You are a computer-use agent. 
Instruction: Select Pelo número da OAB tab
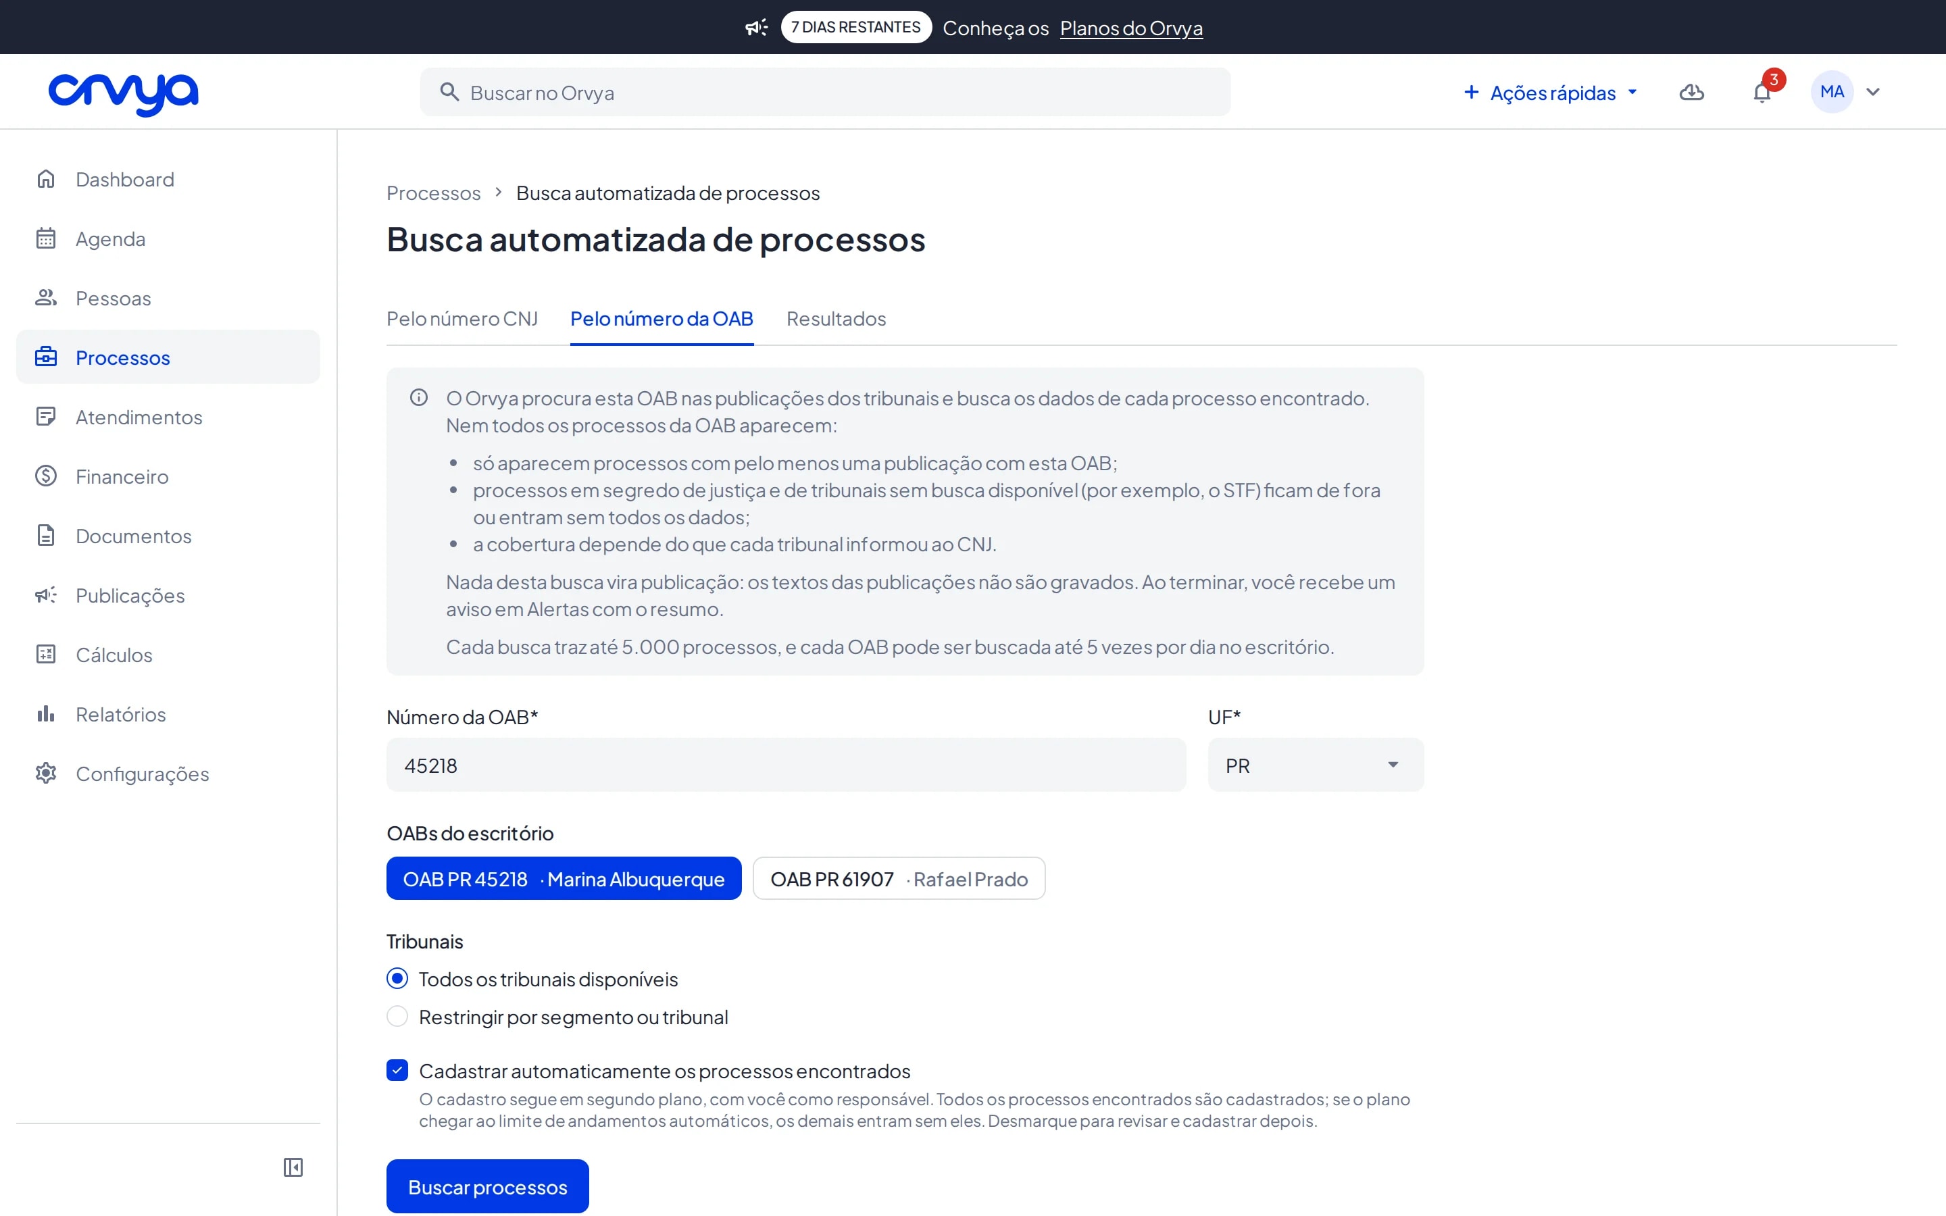662,318
